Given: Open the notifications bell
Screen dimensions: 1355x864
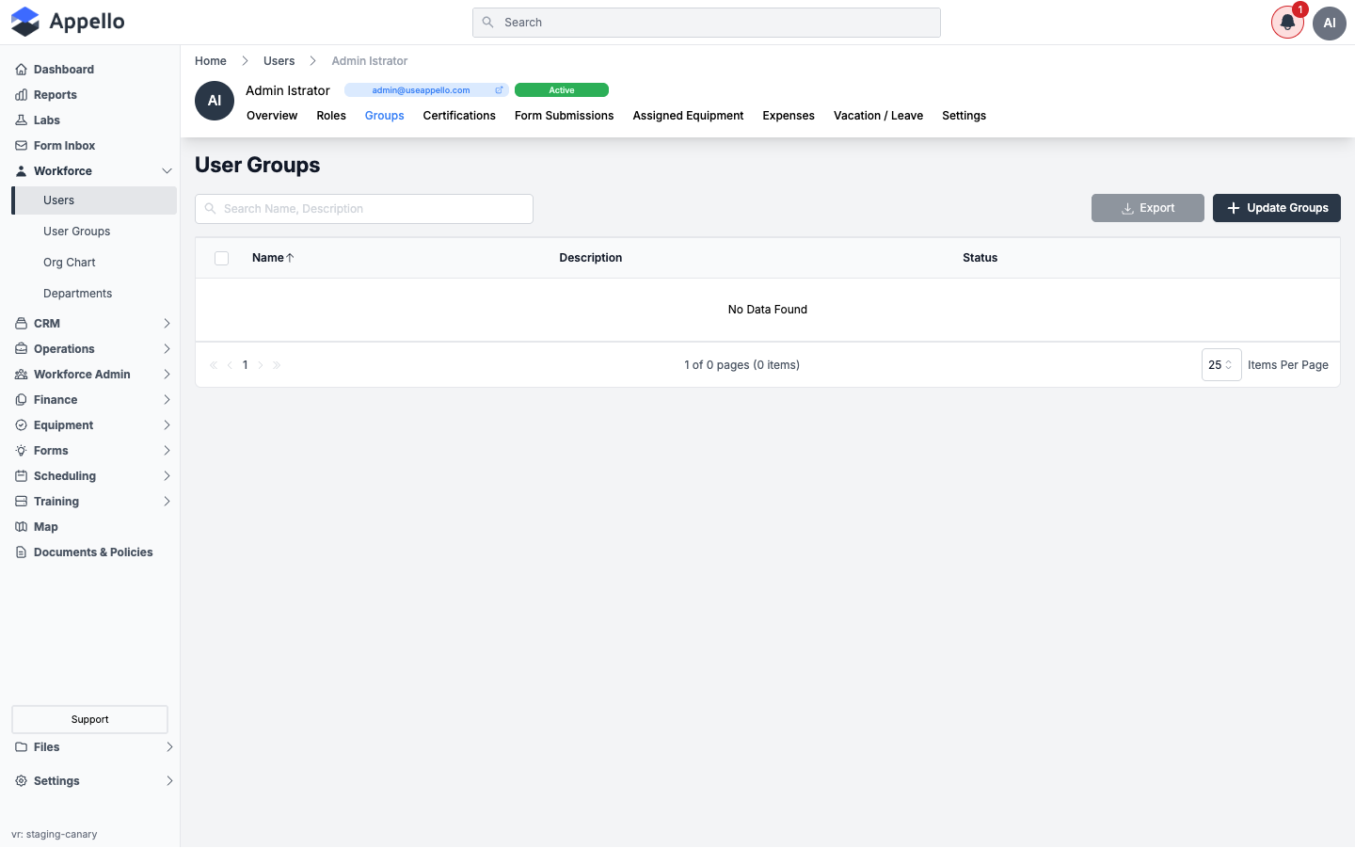Looking at the screenshot, I should pos(1287,23).
